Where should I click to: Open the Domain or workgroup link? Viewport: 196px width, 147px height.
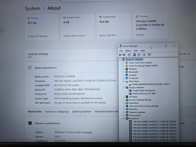click(x=57, y=111)
